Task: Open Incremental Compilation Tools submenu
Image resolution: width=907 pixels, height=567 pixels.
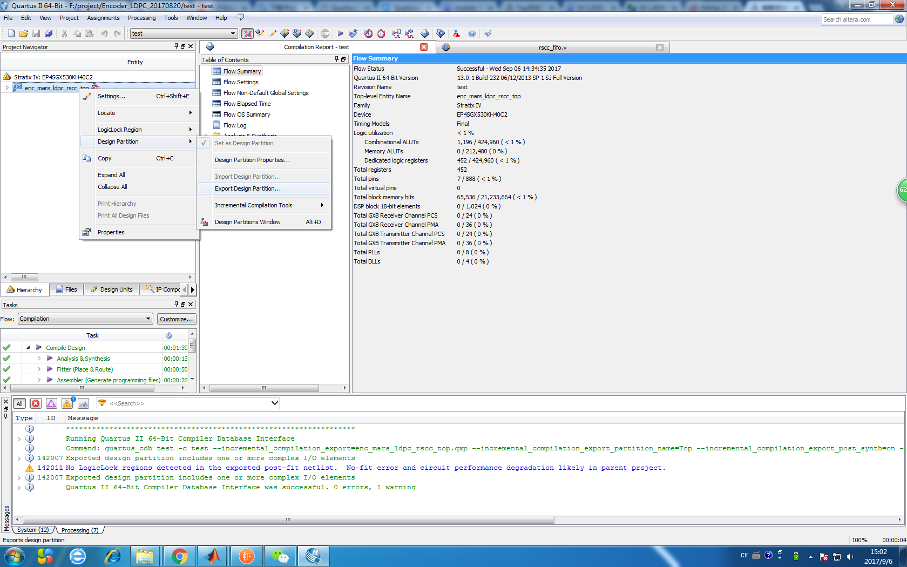Action: pos(263,205)
